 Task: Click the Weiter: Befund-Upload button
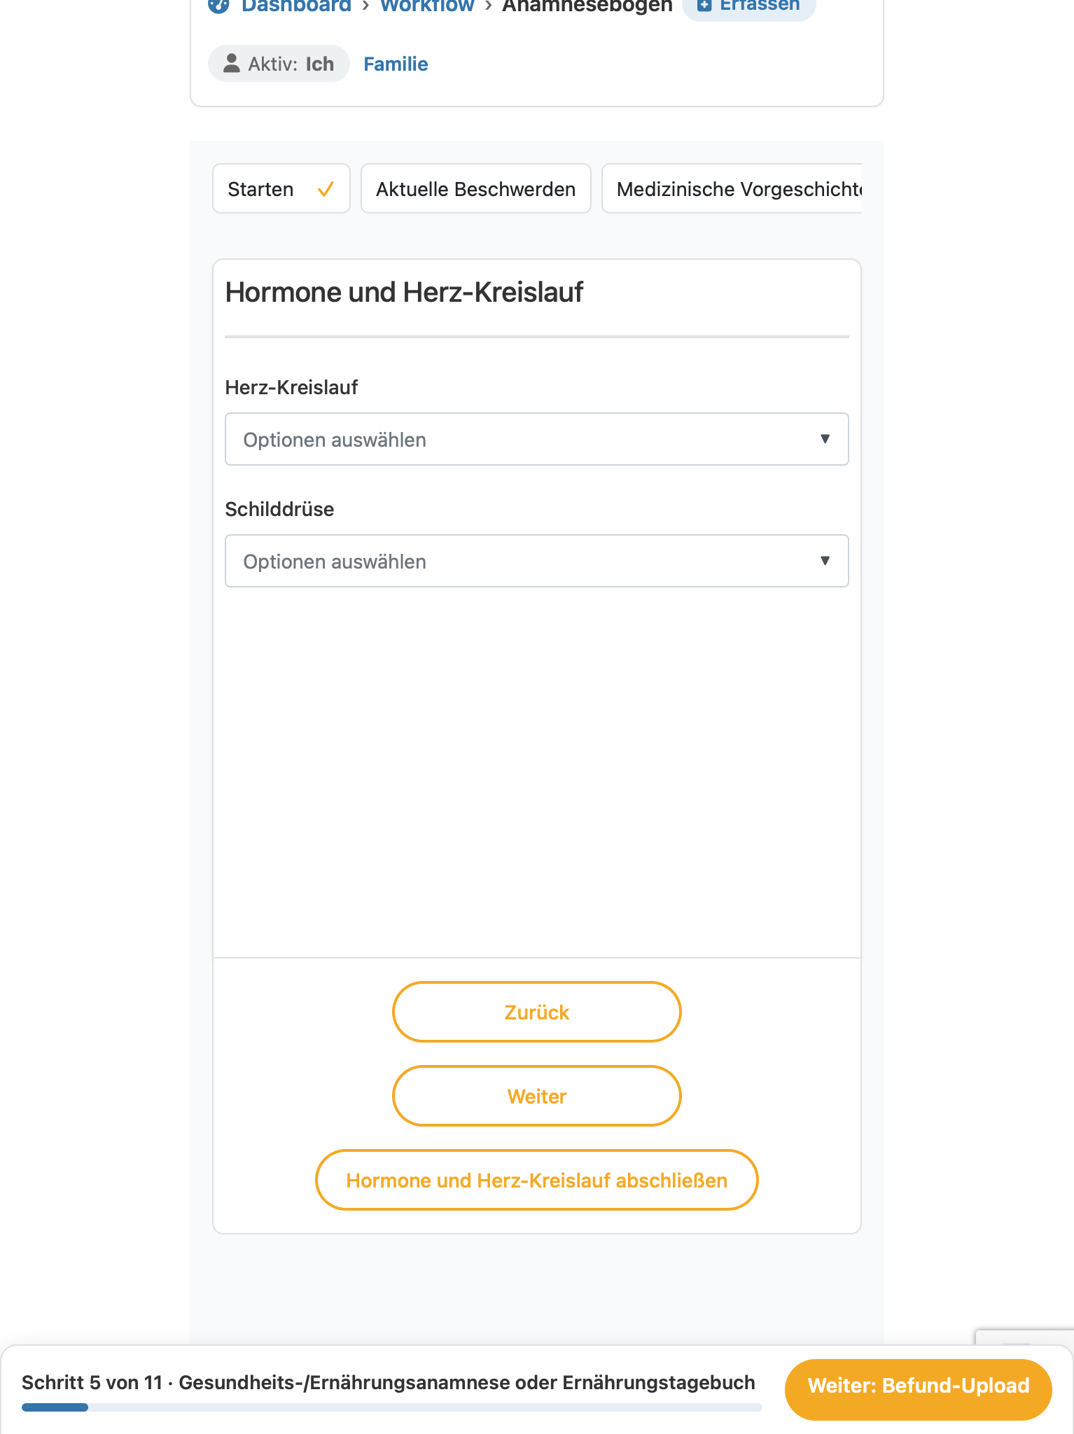[919, 1386]
